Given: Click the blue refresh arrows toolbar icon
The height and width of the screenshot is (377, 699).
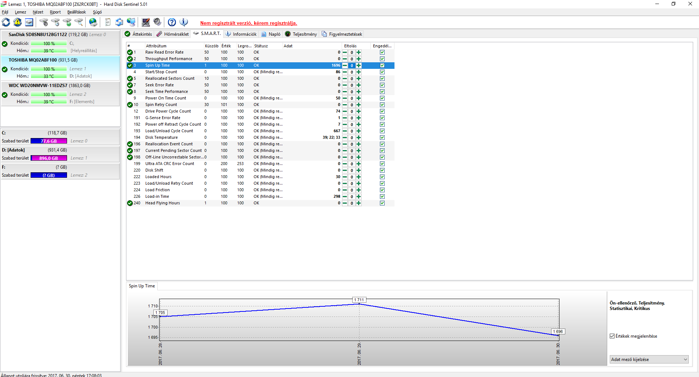Looking at the screenshot, I should pos(6,22).
